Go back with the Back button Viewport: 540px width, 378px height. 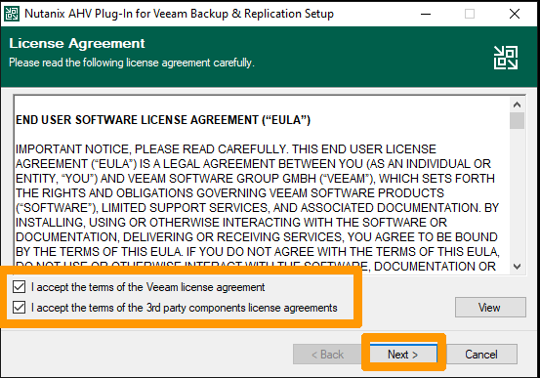click(x=327, y=354)
